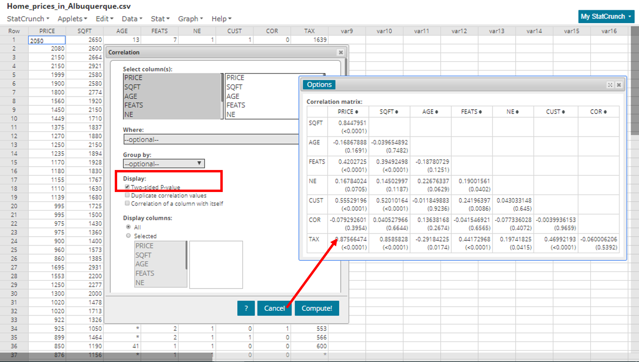Select the 'Selected' display columns radio
The image size is (639, 362).
click(128, 236)
